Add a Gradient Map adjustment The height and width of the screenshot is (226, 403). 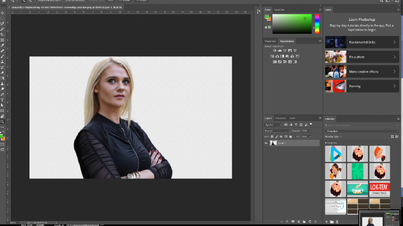coord(295,62)
